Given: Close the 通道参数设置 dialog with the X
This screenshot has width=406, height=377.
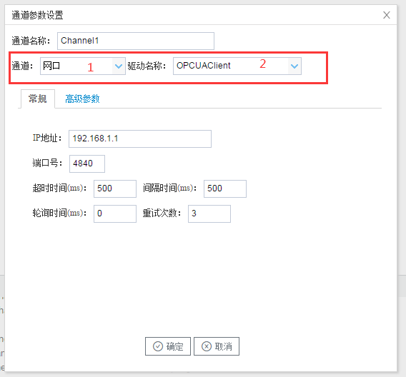Looking at the screenshot, I should coord(387,15).
